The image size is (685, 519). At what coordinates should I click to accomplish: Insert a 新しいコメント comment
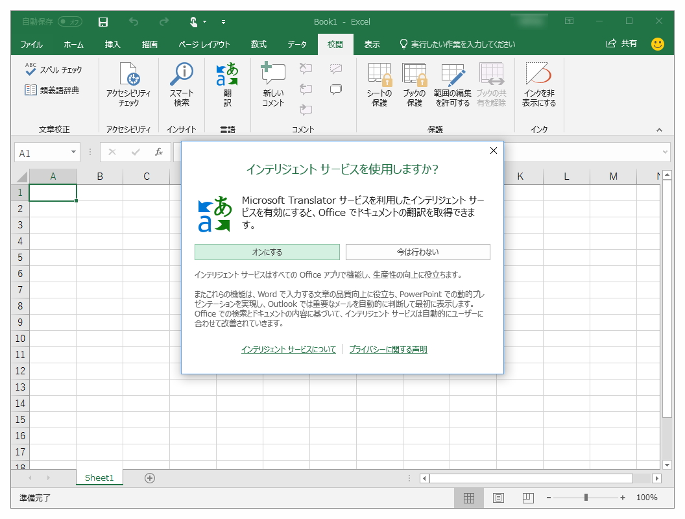click(x=272, y=84)
